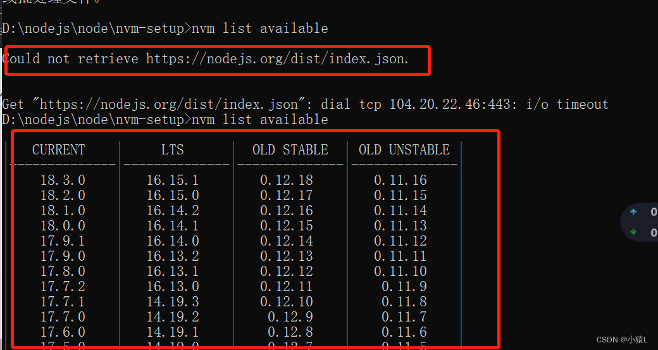
Task: Click version 17.9.0 in the table
Action: coord(63,256)
